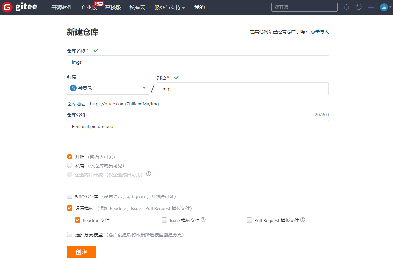393x262 pixels.
Task: Click the 创建 button to create repository
Action: point(81,252)
